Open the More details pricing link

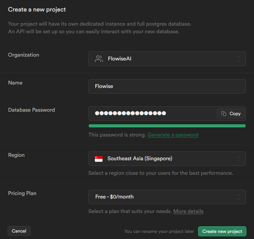188,211
